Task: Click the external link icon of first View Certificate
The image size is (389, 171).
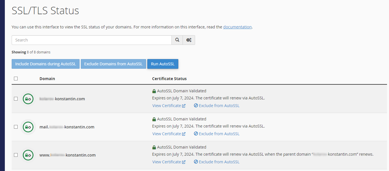Action: tap(184, 106)
